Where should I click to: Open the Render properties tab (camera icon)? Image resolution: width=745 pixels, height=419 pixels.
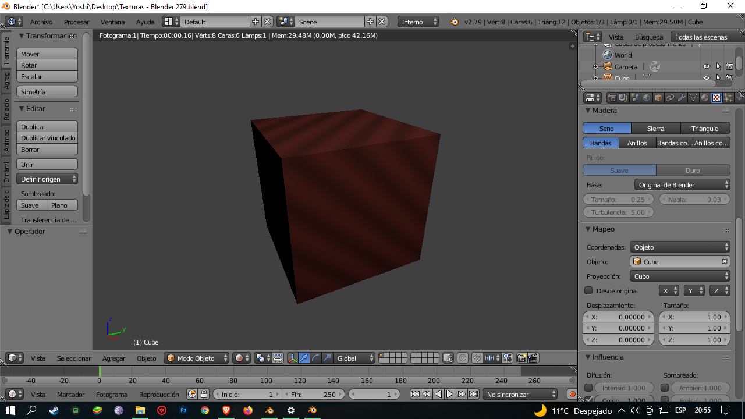click(x=612, y=98)
